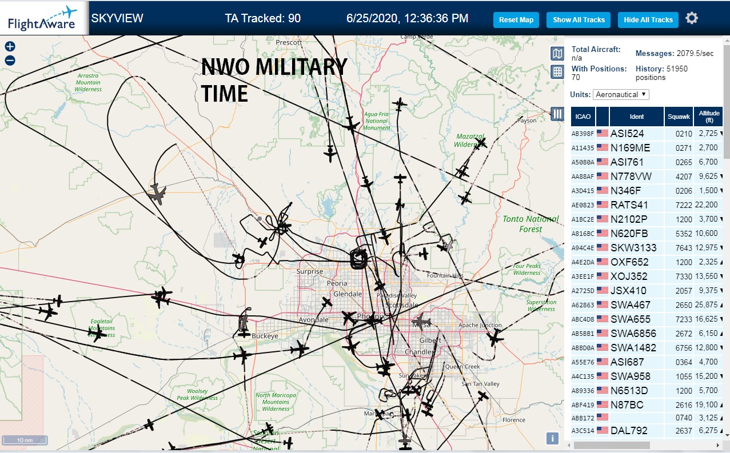Click ICAO code ABB172 row
This screenshot has width=730, height=453.
pos(583,418)
